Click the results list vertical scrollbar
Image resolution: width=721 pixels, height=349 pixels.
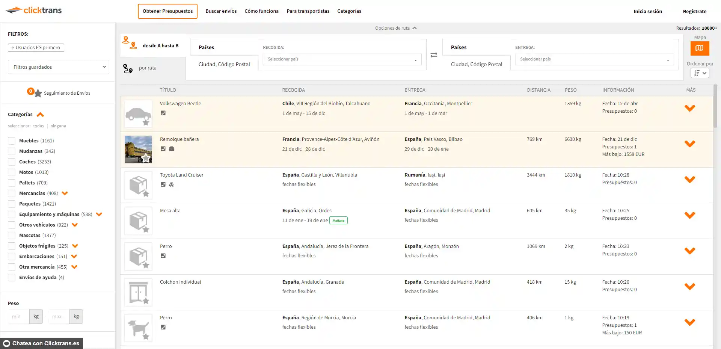pos(715,106)
